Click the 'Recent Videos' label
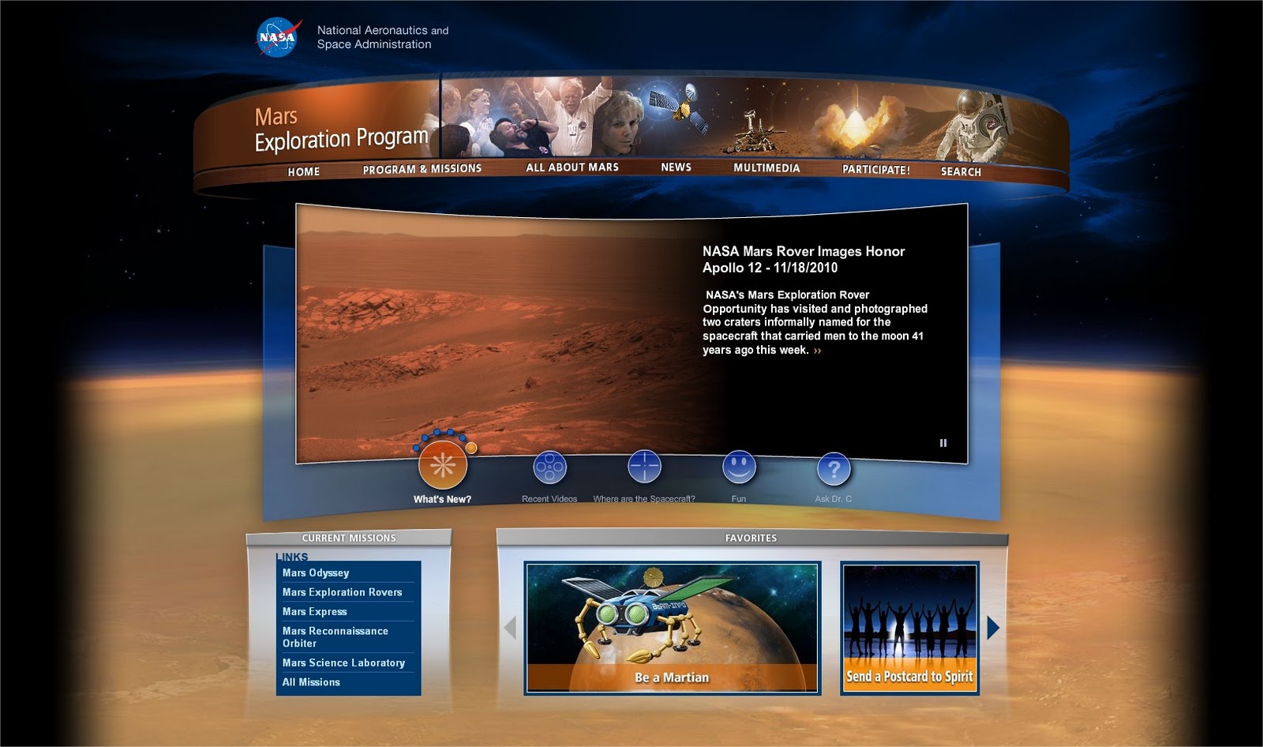This screenshot has height=747, width=1263. [x=549, y=499]
